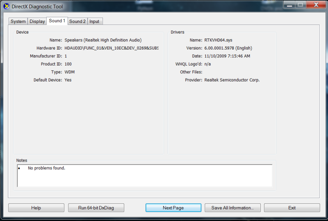Click the Help button
The image size is (328, 221).
(x=36, y=207)
